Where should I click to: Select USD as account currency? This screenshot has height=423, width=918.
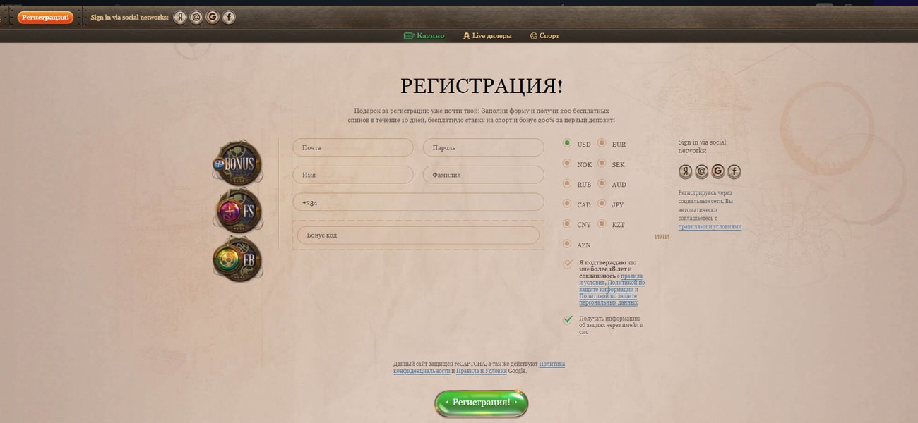tap(567, 143)
